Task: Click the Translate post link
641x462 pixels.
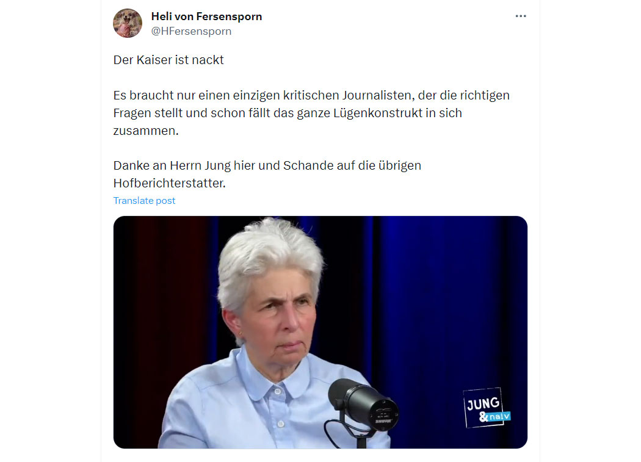Action: pos(144,200)
